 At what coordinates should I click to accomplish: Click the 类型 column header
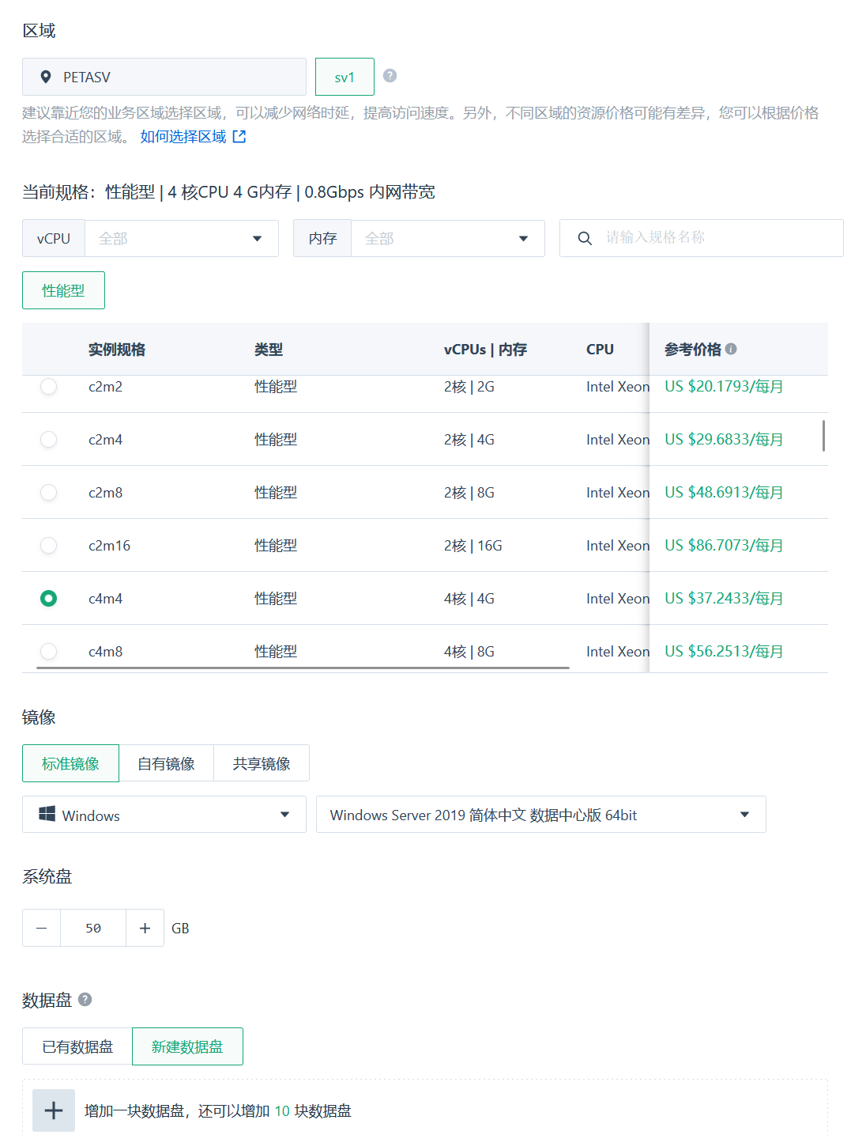(x=269, y=349)
